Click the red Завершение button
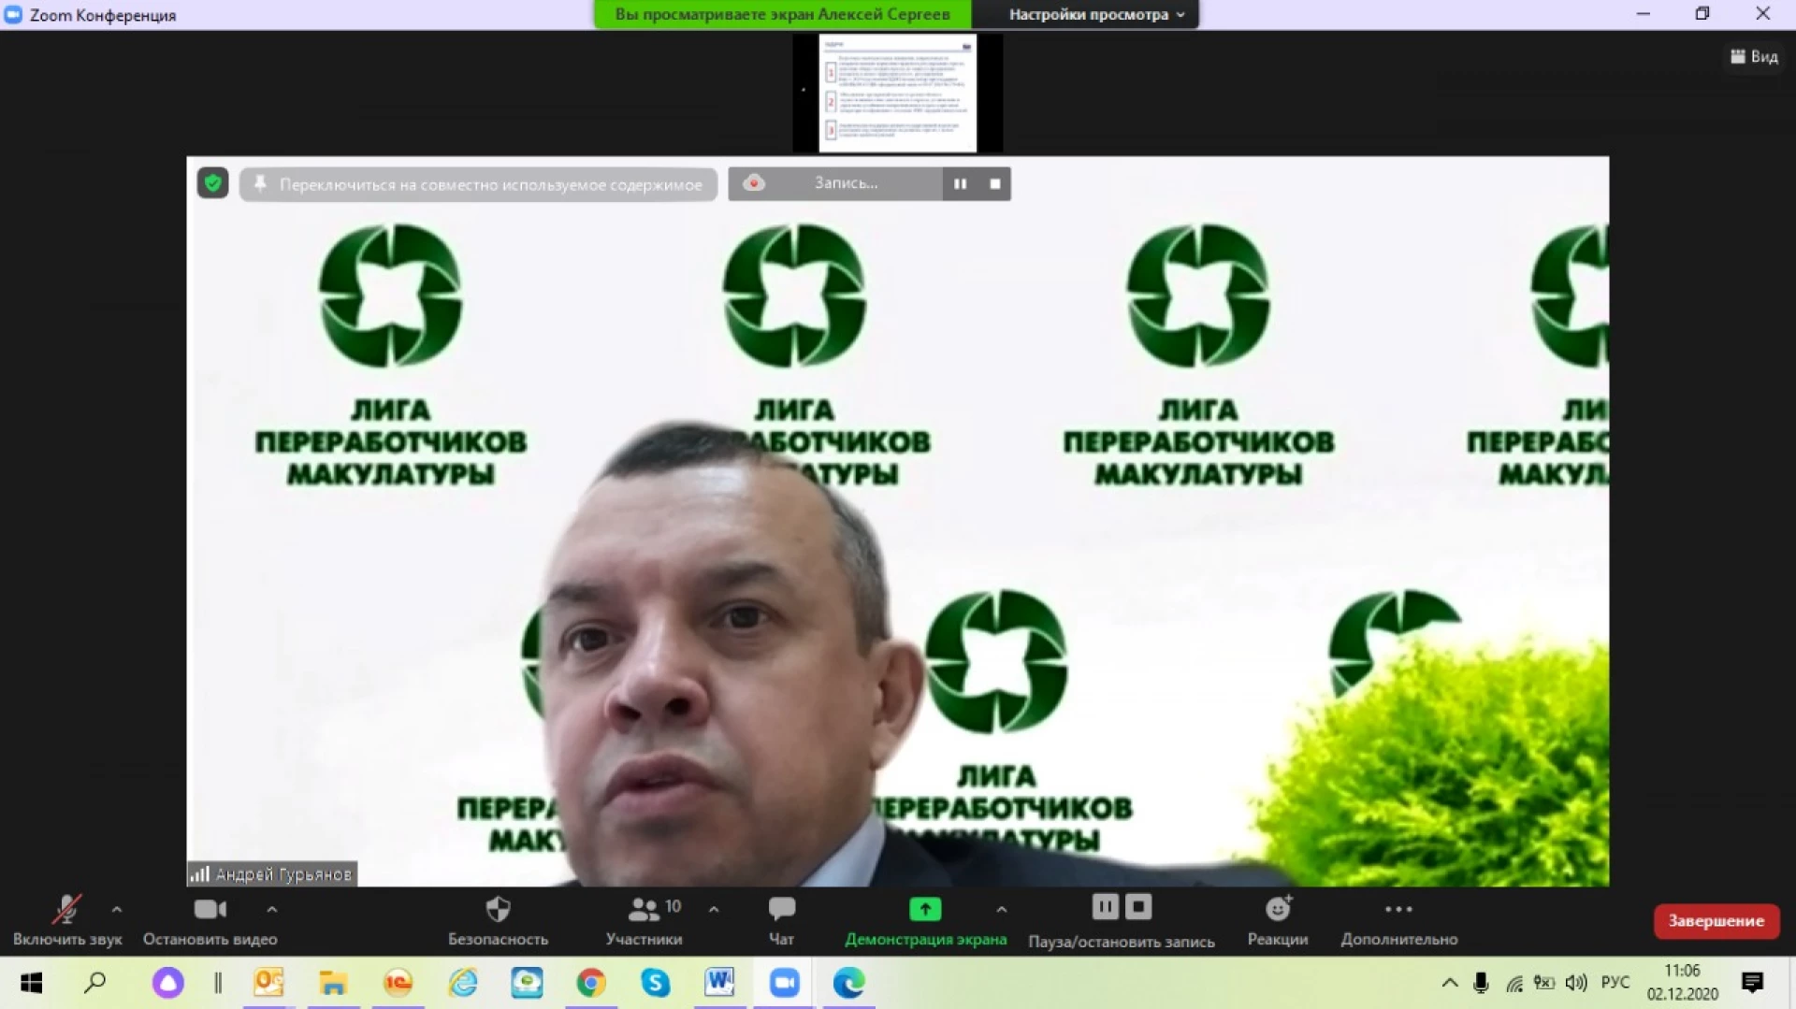The width and height of the screenshot is (1796, 1009). click(1716, 921)
